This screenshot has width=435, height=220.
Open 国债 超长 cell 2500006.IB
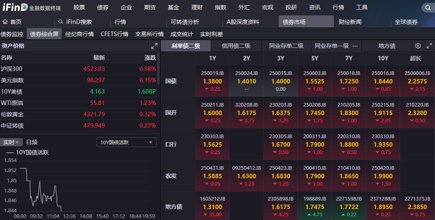coord(417,81)
